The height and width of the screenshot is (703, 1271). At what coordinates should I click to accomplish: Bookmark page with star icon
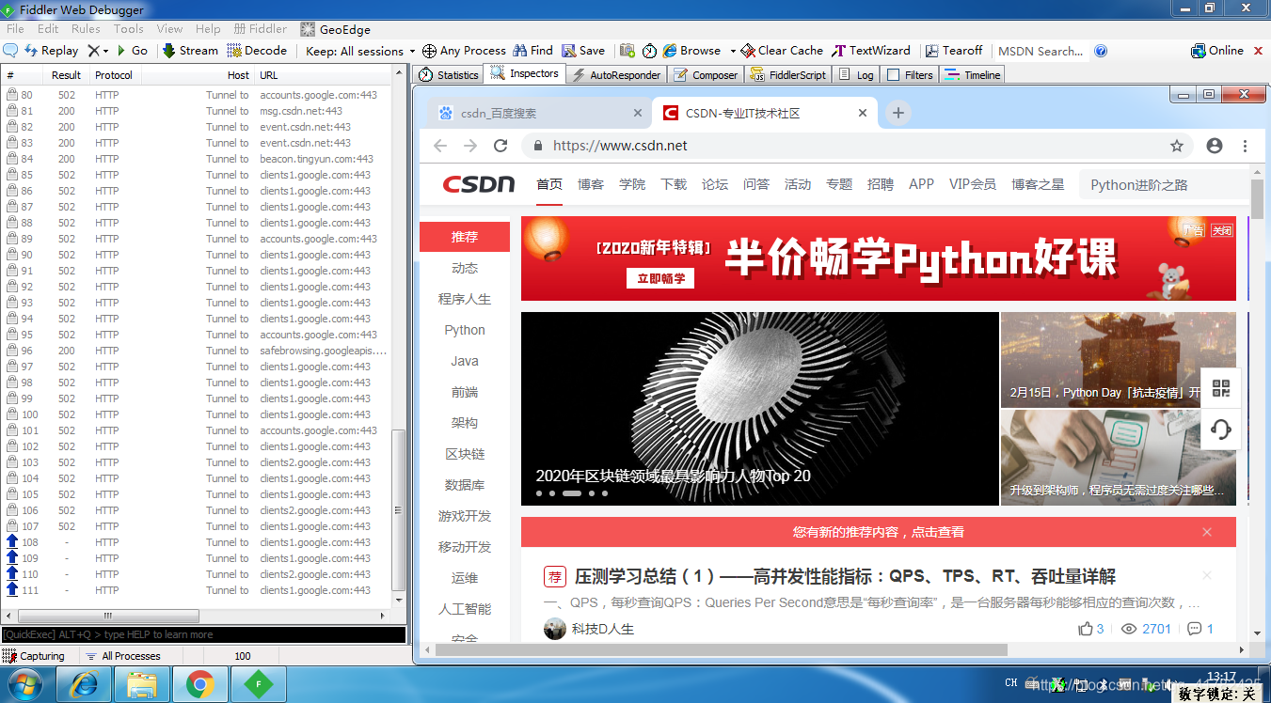click(x=1176, y=146)
